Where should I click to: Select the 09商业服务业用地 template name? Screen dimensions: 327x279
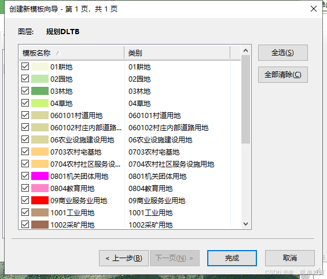point(79,201)
